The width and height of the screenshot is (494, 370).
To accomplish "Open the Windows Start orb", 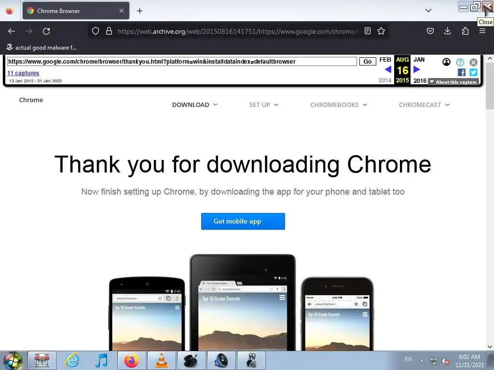I will [13, 360].
